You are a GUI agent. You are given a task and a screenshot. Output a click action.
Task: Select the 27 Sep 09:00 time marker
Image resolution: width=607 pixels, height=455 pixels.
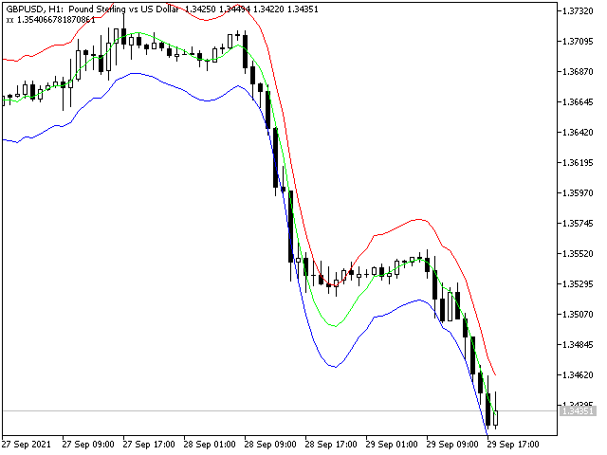point(88,445)
